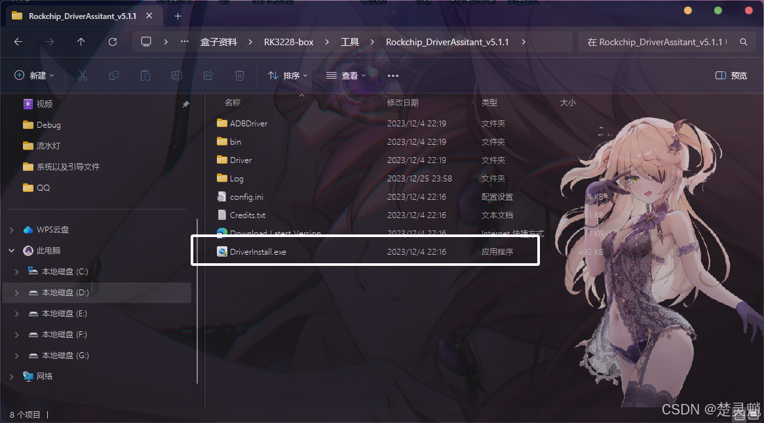Sort by the 修改日期 column header

[402, 103]
